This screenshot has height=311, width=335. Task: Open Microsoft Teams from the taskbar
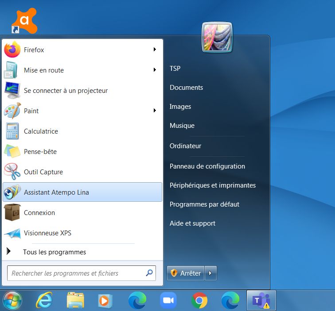(x=261, y=300)
